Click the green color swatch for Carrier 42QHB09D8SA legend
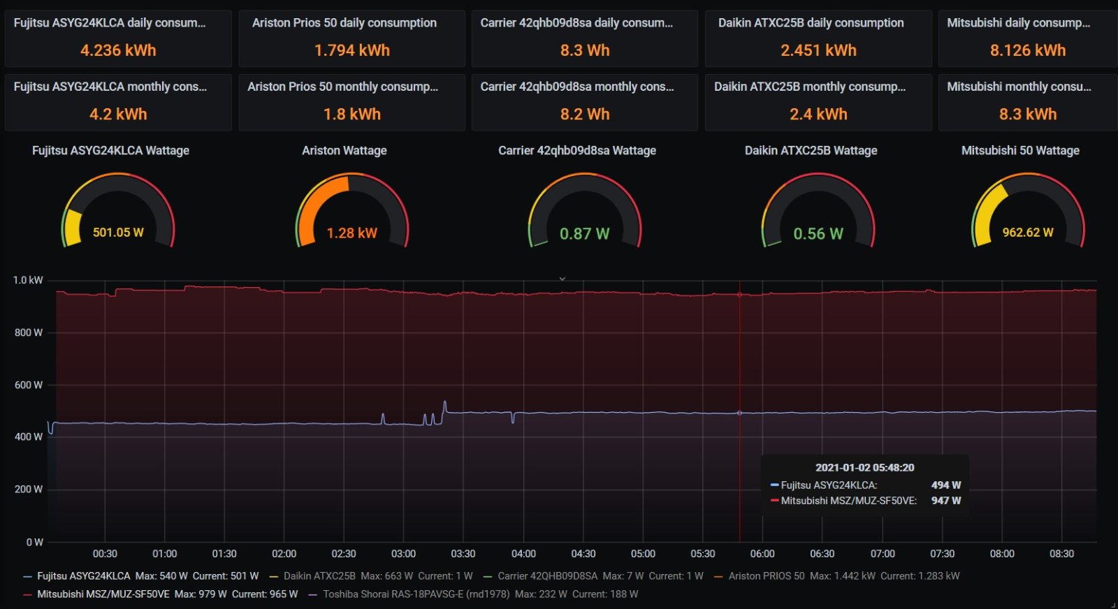 [x=488, y=577]
